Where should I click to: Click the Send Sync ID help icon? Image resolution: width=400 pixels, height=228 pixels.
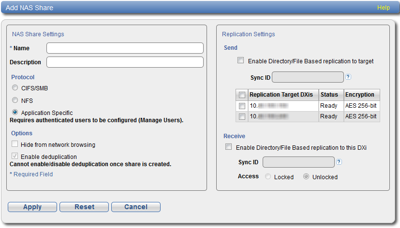coord(348,77)
